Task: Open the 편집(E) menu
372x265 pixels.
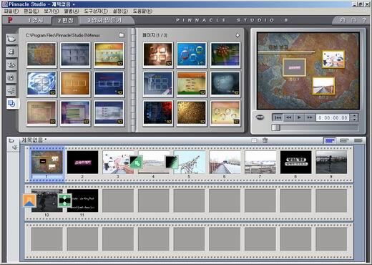Action: click(31, 11)
